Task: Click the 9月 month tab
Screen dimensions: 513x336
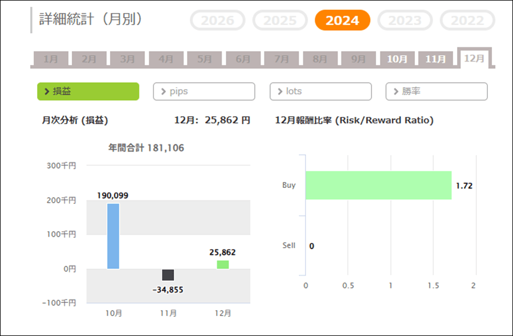Action: click(359, 59)
